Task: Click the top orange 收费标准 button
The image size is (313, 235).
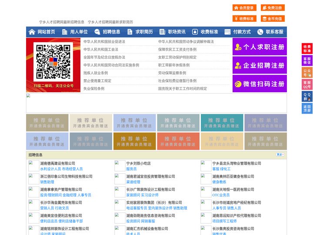Action: coord(244,19)
